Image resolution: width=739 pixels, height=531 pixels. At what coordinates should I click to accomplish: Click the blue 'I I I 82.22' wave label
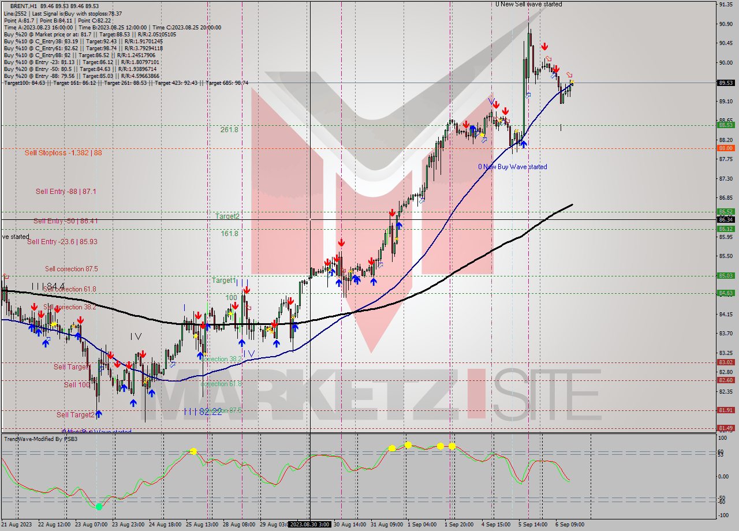(x=203, y=412)
